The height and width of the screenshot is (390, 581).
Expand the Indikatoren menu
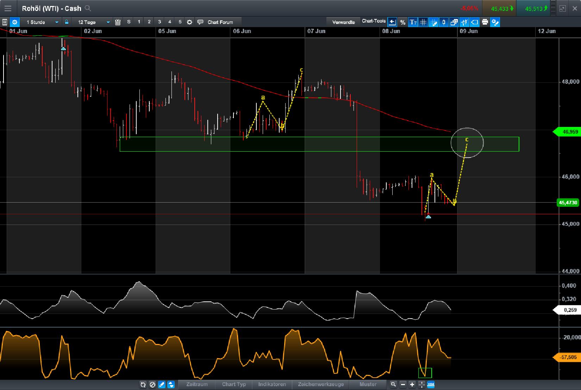pyautogui.click(x=272, y=385)
